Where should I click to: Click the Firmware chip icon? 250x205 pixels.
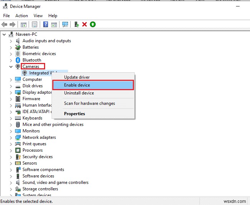click(18, 99)
